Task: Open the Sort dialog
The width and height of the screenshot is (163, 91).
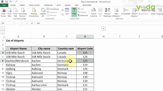Action: click(67, 12)
